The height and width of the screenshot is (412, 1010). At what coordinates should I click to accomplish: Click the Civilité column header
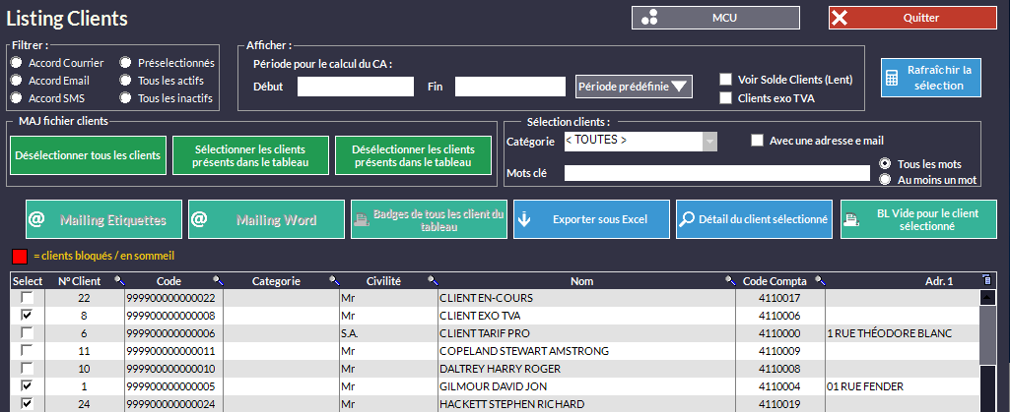click(382, 281)
